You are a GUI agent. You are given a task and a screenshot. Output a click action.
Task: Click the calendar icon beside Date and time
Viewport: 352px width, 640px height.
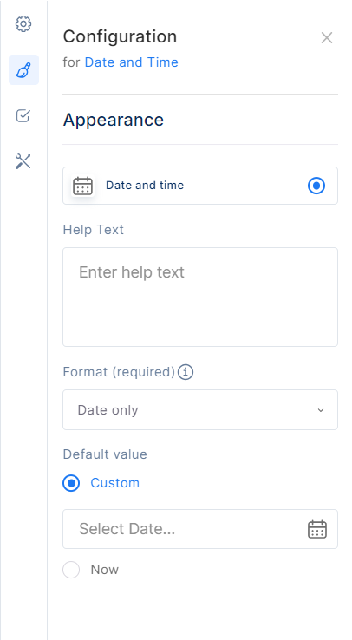pos(83,186)
